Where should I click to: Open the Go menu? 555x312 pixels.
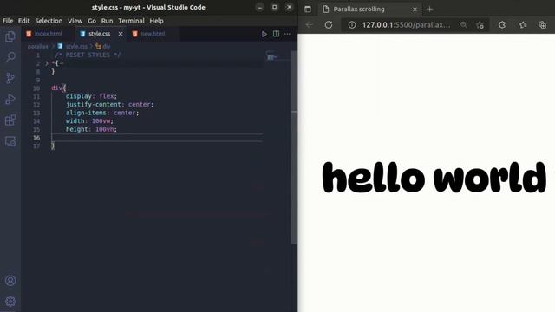(92, 21)
